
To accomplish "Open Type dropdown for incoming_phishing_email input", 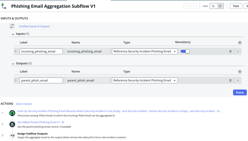I will [x=145, y=51].
